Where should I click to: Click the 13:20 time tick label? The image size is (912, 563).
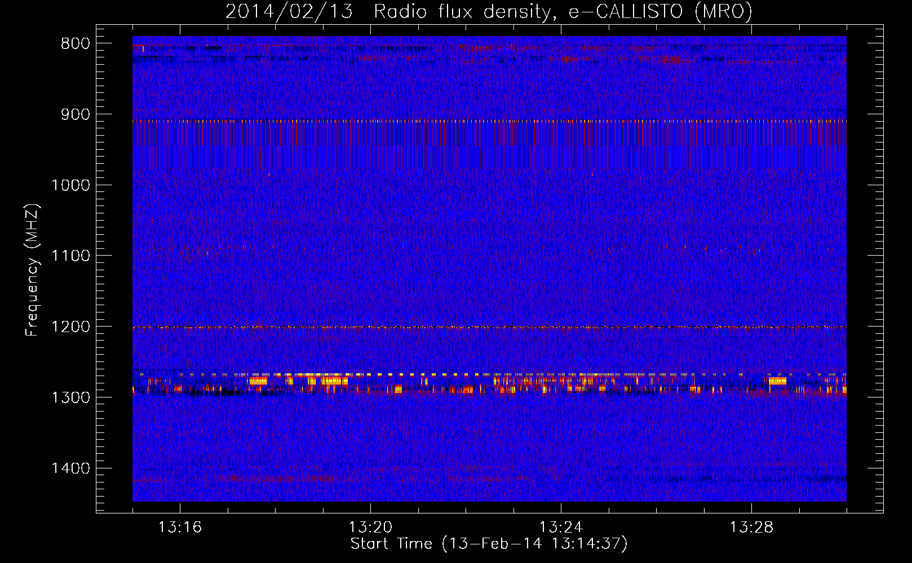370,528
